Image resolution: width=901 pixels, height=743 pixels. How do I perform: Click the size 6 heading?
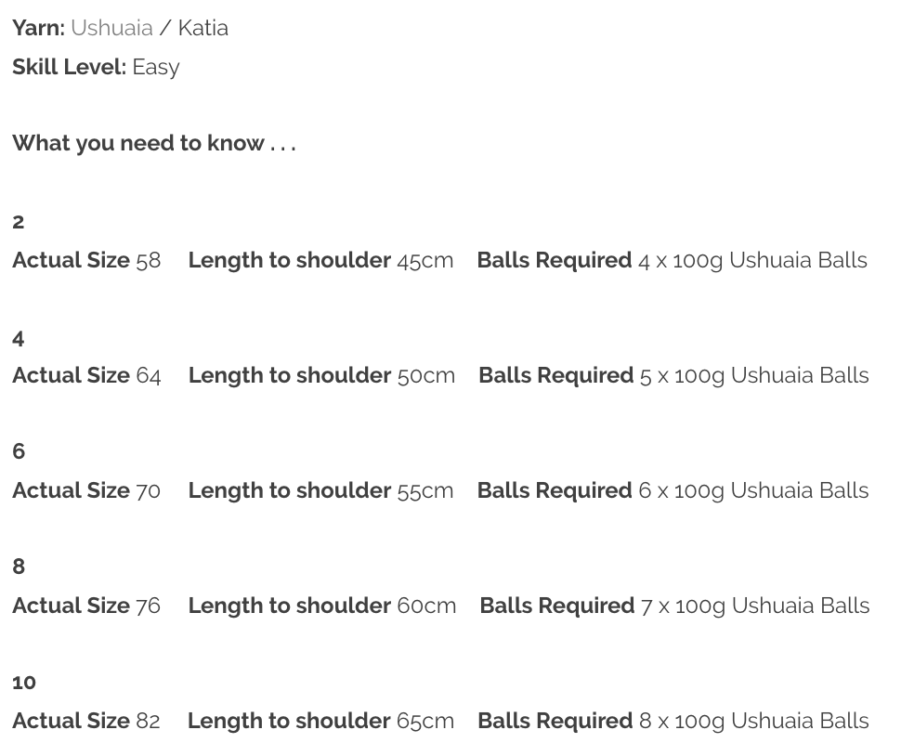[x=19, y=452]
